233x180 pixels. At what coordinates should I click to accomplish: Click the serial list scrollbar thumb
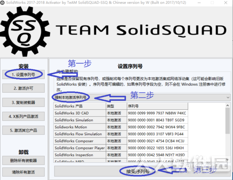(227, 121)
